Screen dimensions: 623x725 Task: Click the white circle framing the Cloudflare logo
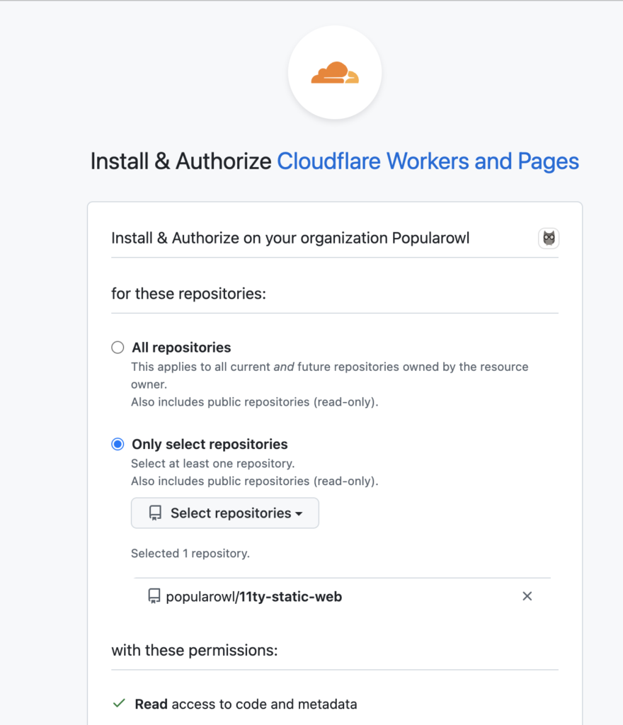pos(334,72)
